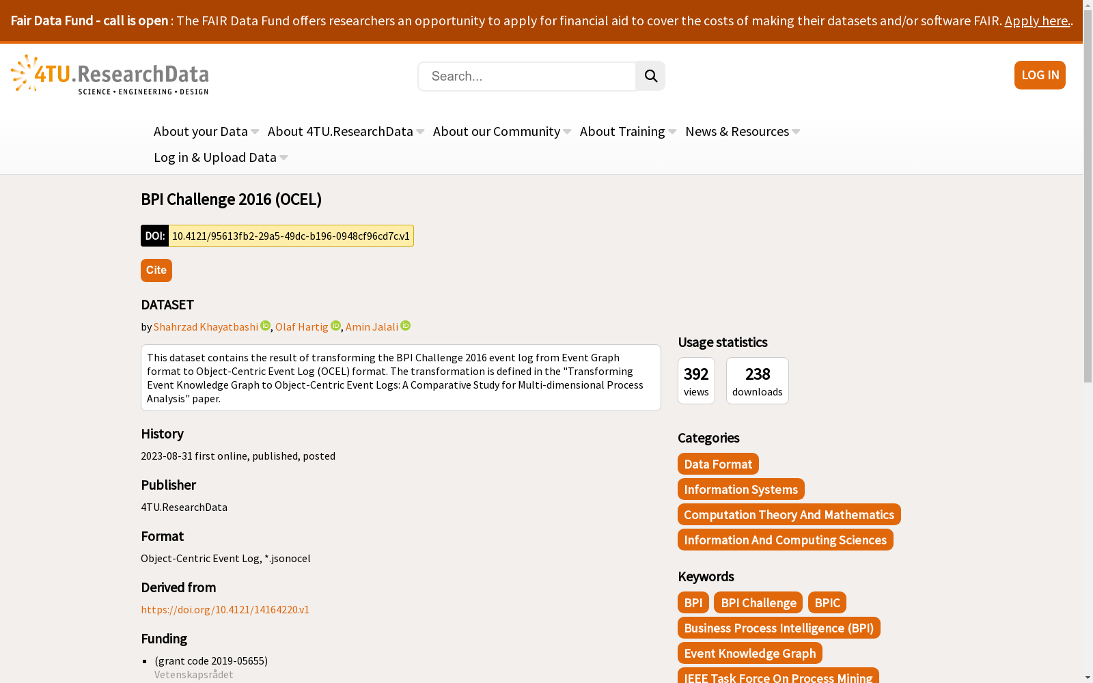Open the About 4TU.ResearchData menu
The height and width of the screenshot is (683, 1093).
(x=340, y=131)
